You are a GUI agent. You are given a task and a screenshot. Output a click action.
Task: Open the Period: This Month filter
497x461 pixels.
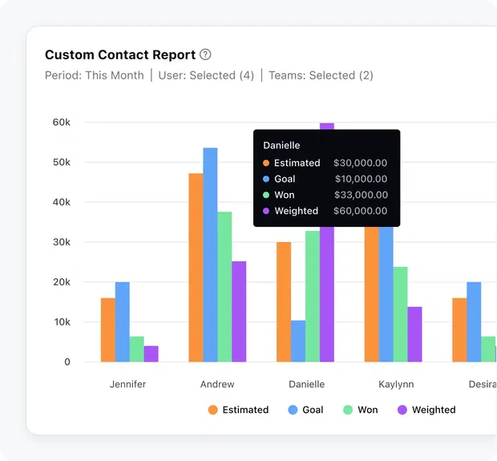tap(95, 75)
